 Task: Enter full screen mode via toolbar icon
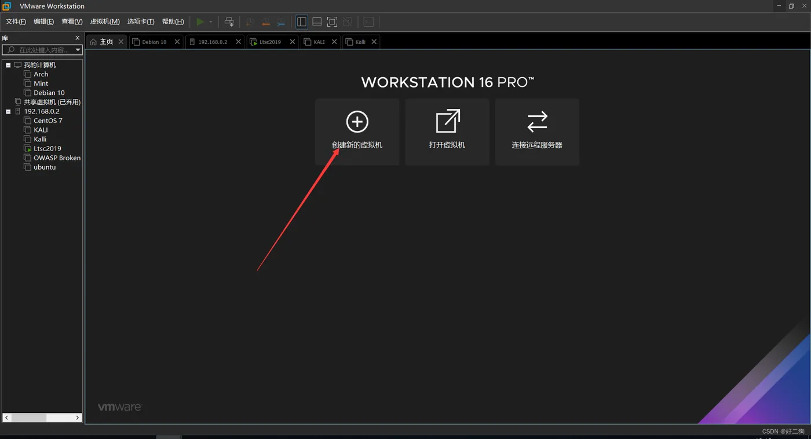(332, 22)
